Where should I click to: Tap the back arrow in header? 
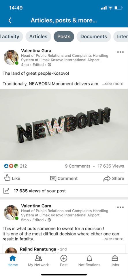(x=10, y=21)
